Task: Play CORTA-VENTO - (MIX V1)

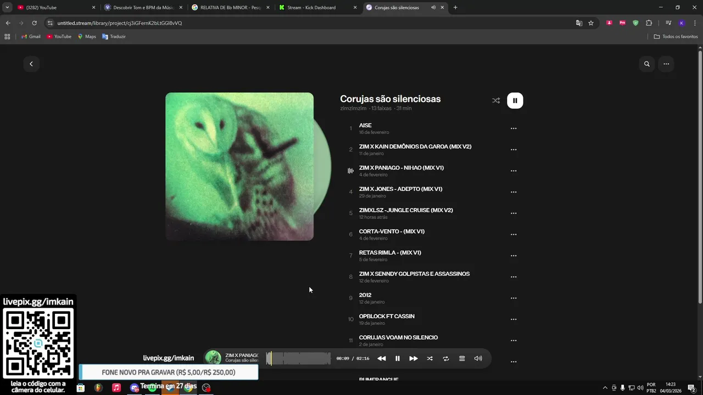Action: tap(392, 232)
